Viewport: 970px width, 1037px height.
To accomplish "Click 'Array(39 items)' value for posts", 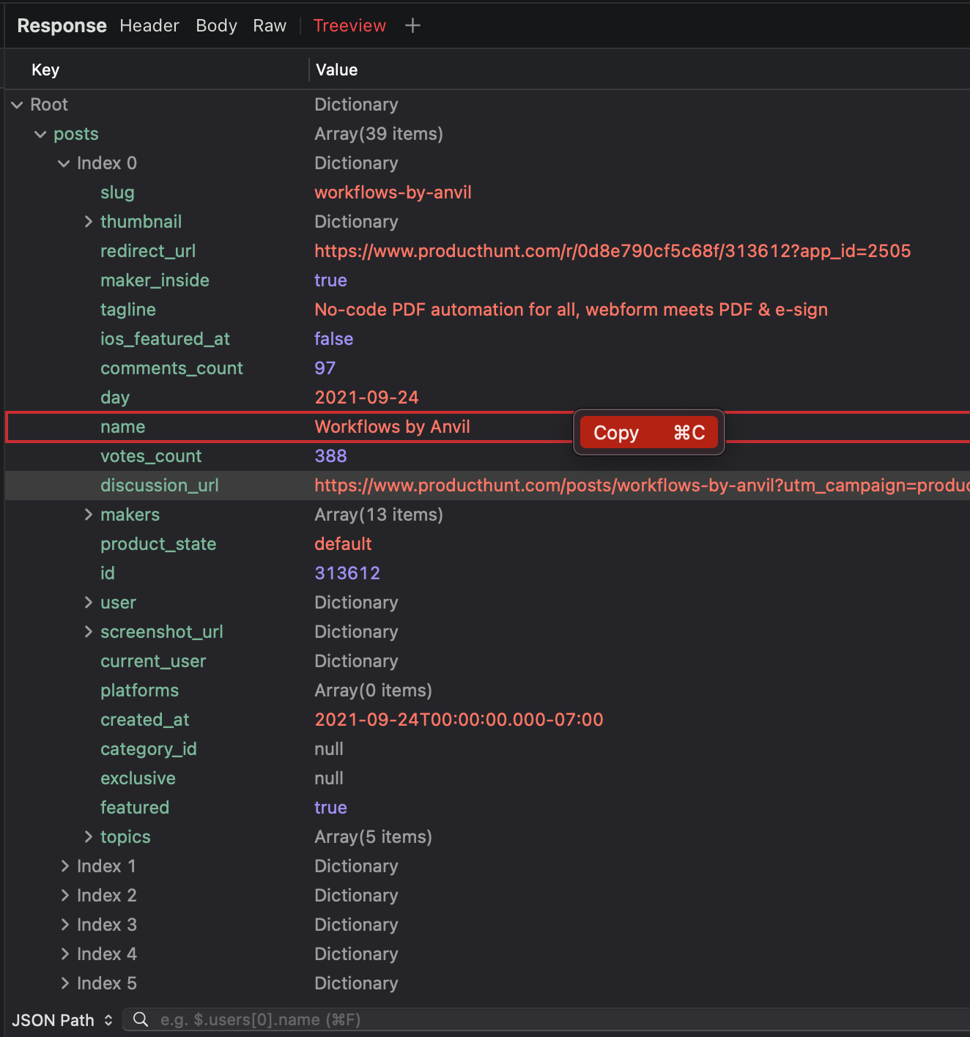I will pos(379,134).
